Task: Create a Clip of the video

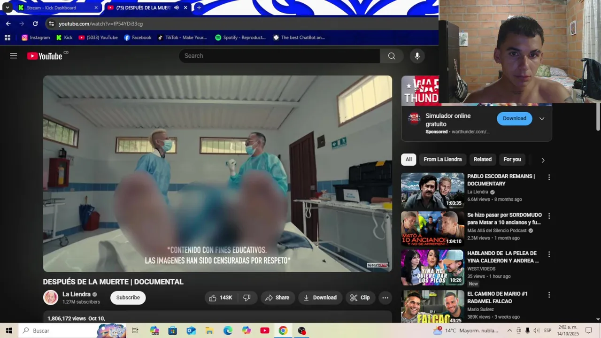Action: [x=360, y=298]
